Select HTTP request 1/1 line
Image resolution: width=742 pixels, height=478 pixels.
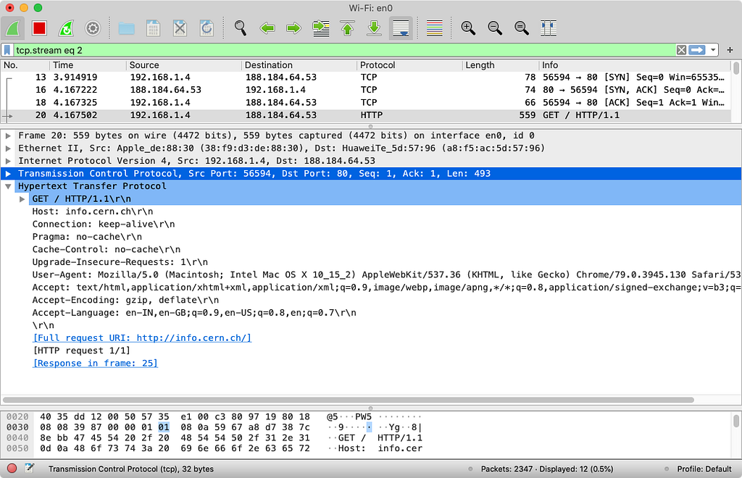pyautogui.click(x=81, y=351)
